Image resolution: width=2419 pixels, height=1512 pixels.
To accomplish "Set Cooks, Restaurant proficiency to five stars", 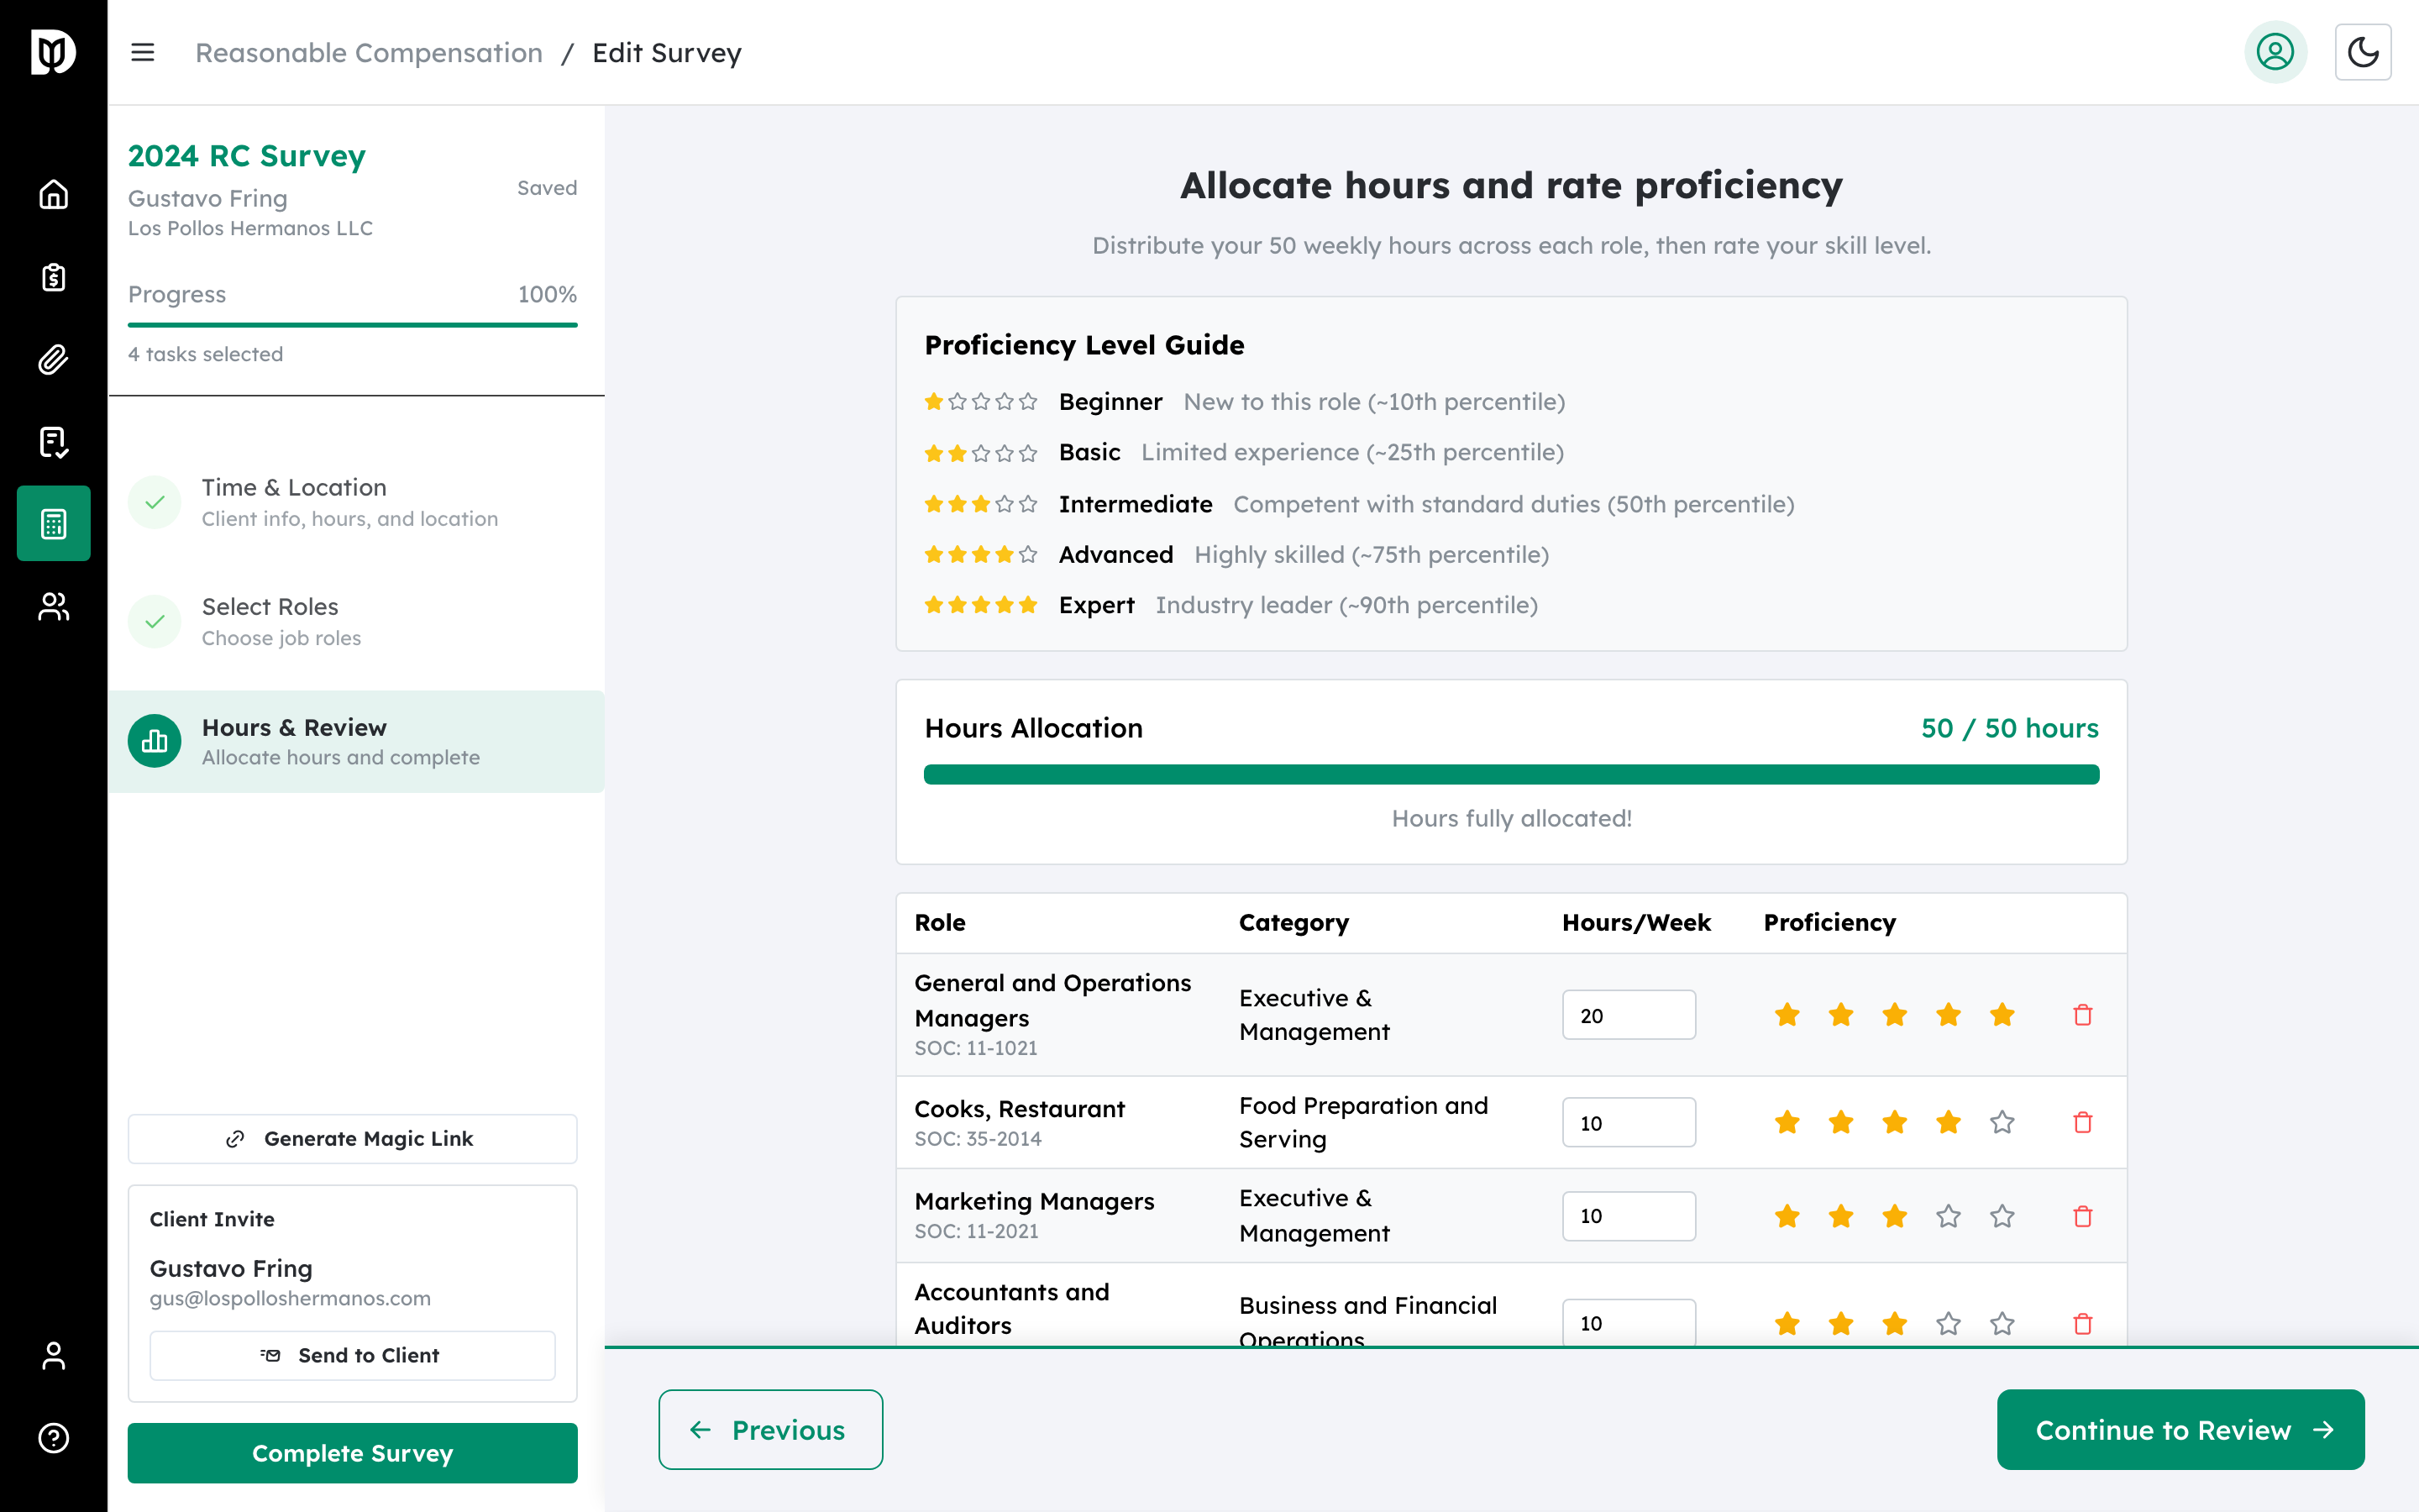I will coord(2002,1122).
